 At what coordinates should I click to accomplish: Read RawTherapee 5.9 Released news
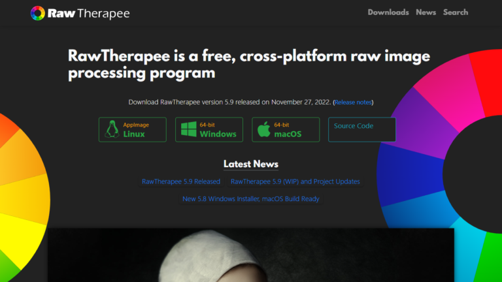[181, 181]
